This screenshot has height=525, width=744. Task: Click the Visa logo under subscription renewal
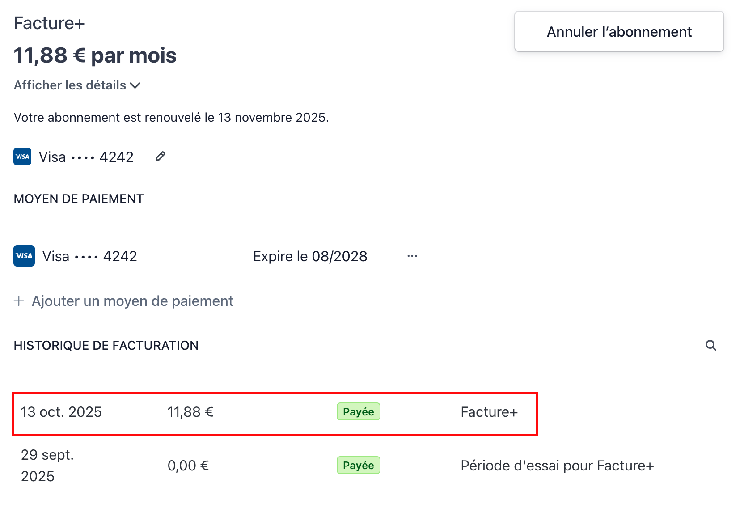coord(22,157)
